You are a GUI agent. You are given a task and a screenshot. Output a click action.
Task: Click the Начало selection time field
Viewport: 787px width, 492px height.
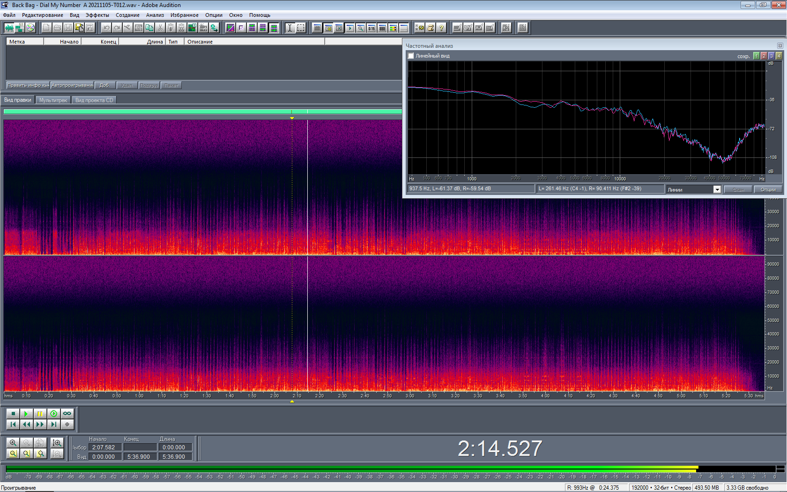click(x=105, y=447)
